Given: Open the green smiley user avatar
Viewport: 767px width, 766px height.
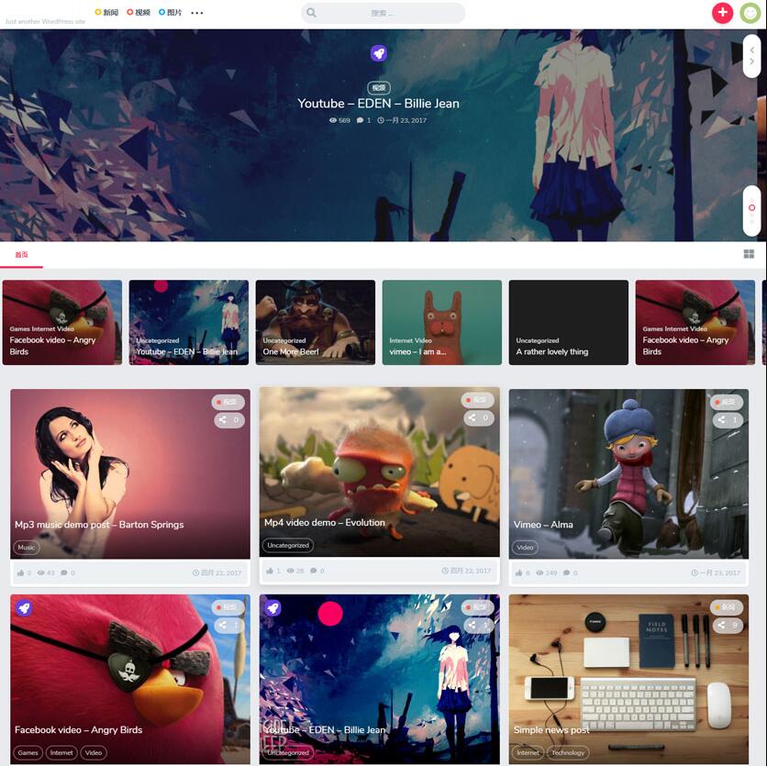Looking at the screenshot, I should (750, 13).
